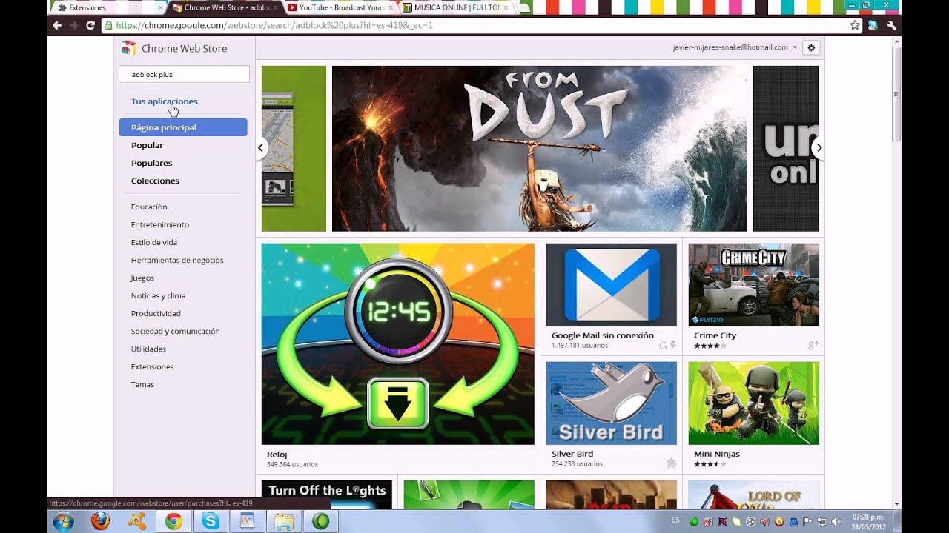949x533 pixels.
Task: Click the offline icon on Google Mail card
Action: tap(673, 346)
